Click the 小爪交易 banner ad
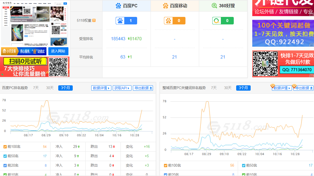This screenshot has height=176, width=314. pyautogui.click(x=24, y=51)
